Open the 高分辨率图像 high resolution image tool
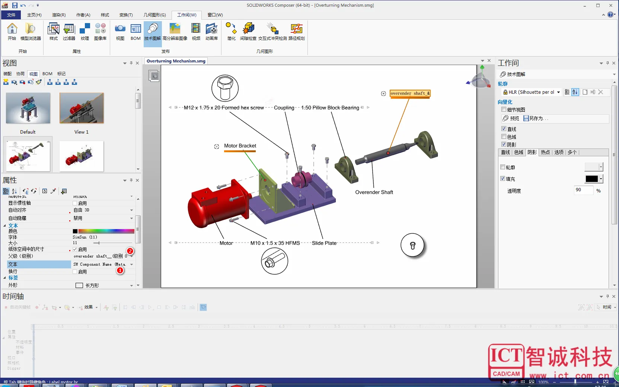Screen dimensions: 619x387 [175, 32]
